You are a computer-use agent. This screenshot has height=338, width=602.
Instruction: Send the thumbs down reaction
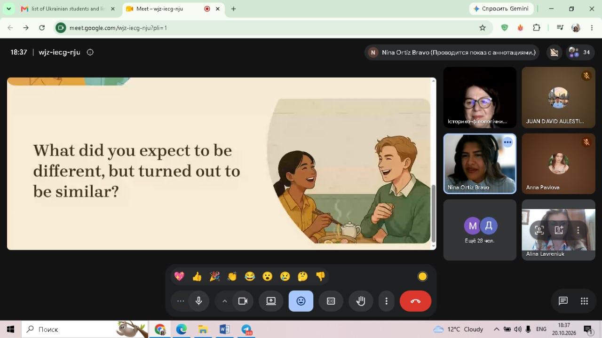click(x=320, y=276)
